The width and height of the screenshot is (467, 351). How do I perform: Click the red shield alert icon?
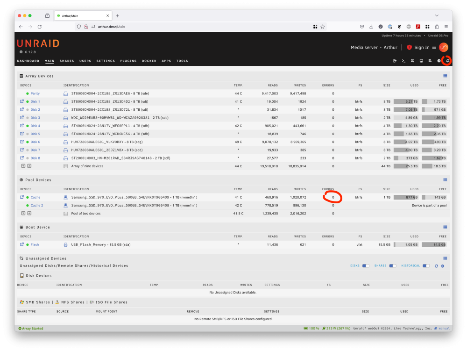click(409, 47)
